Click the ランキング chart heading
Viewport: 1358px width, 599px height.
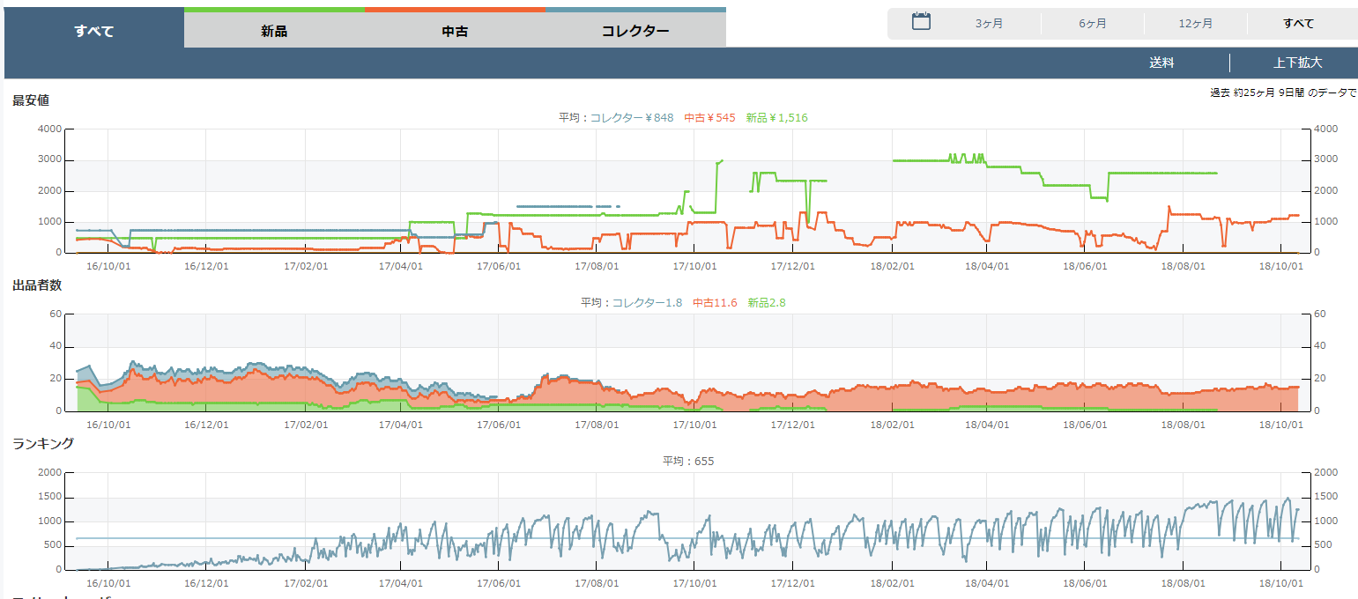43,443
